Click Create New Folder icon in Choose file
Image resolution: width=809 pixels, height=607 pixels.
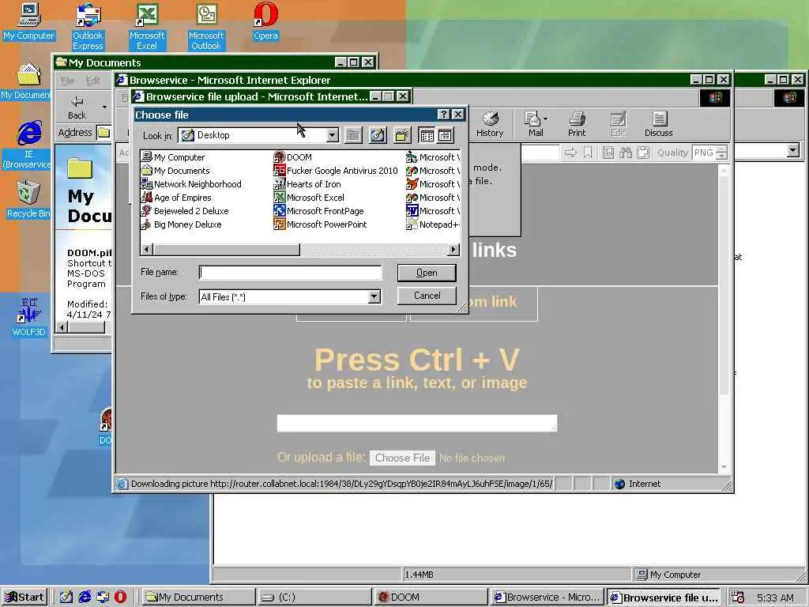click(x=402, y=135)
